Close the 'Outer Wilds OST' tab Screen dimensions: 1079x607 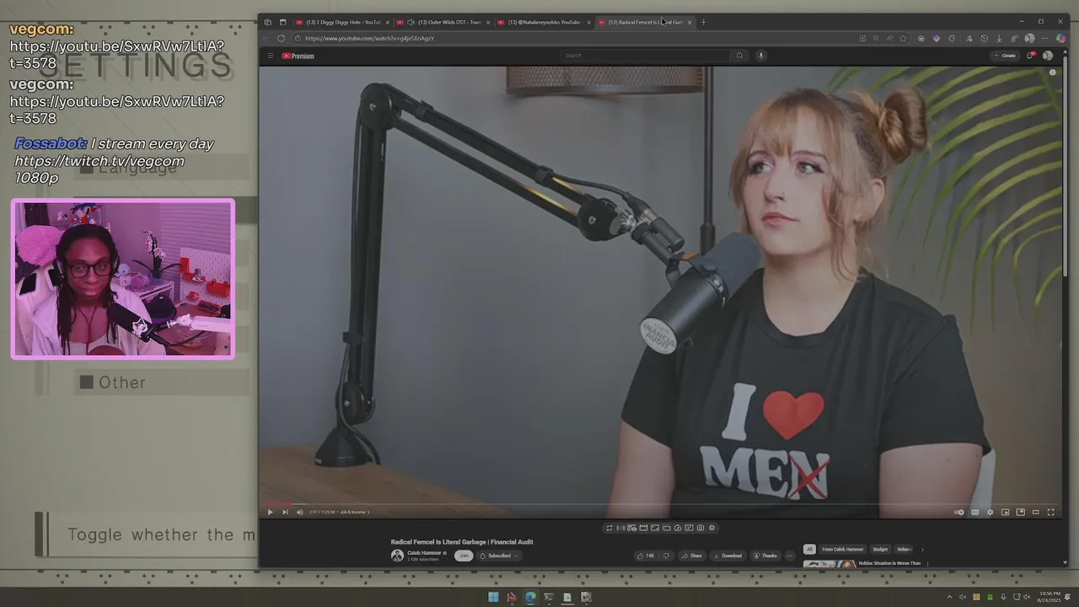click(x=488, y=22)
